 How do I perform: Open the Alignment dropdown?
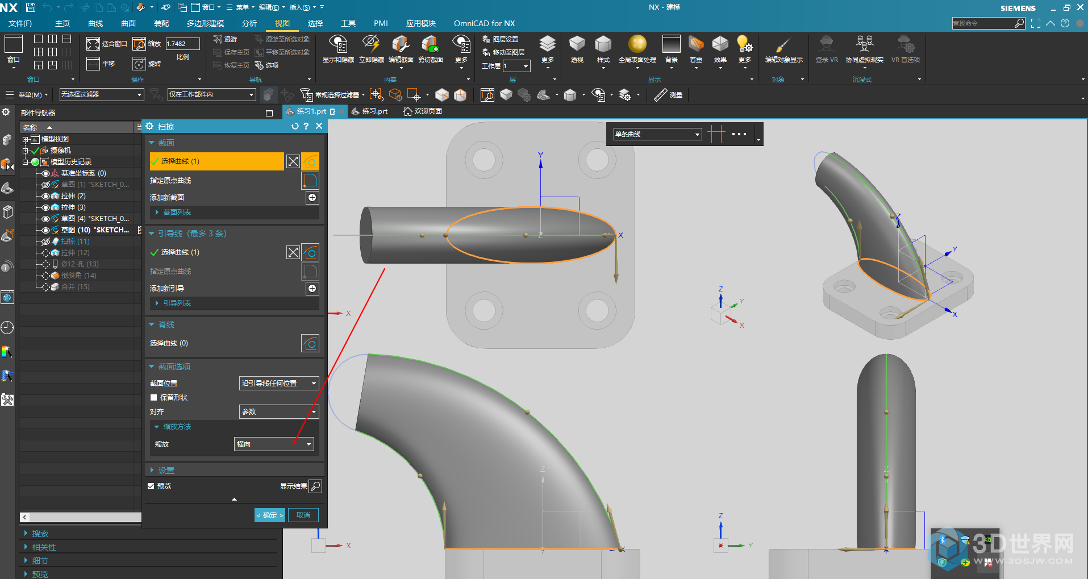pyautogui.click(x=279, y=411)
